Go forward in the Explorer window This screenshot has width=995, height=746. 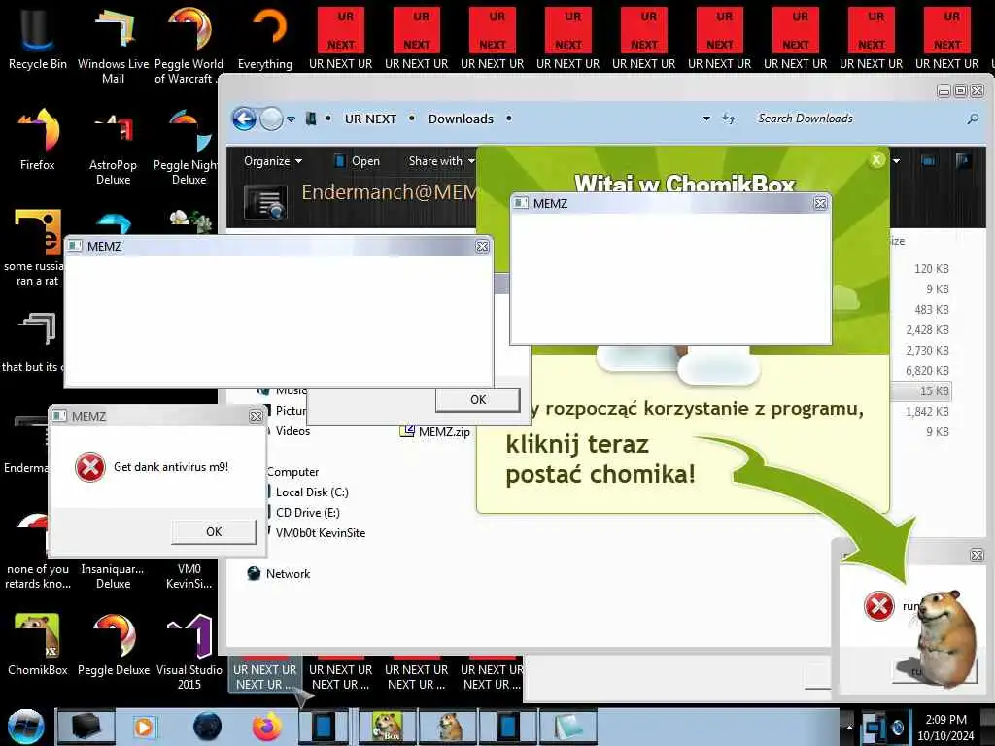(271, 119)
